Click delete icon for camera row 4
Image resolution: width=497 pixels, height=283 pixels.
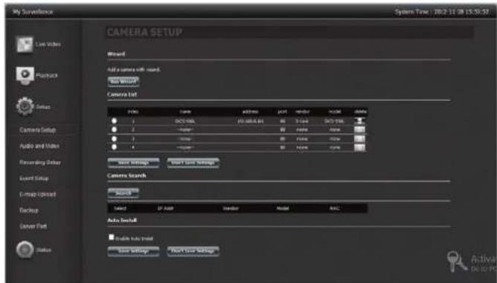coord(359,147)
